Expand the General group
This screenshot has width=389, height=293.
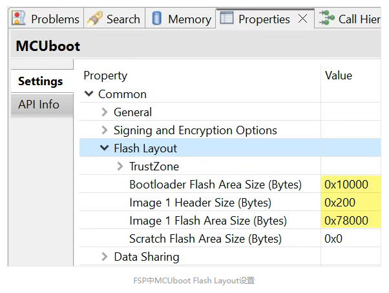click(x=105, y=112)
